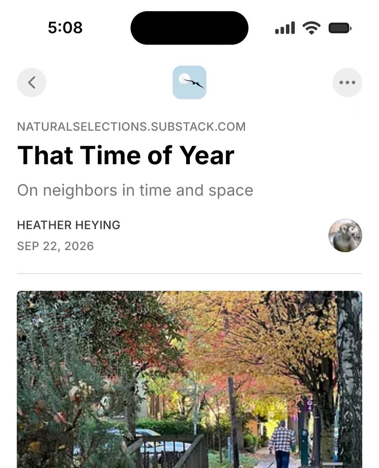Tap the subtitle On neighbors in time and space
The width and height of the screenshot is (379, 468).
pyautogui.click(x=135, y=190)
